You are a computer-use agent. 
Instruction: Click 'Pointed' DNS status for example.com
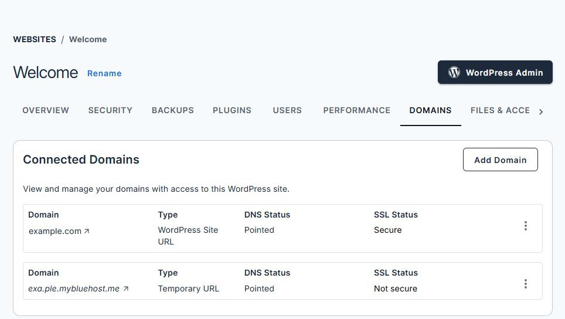click(259, 230)
